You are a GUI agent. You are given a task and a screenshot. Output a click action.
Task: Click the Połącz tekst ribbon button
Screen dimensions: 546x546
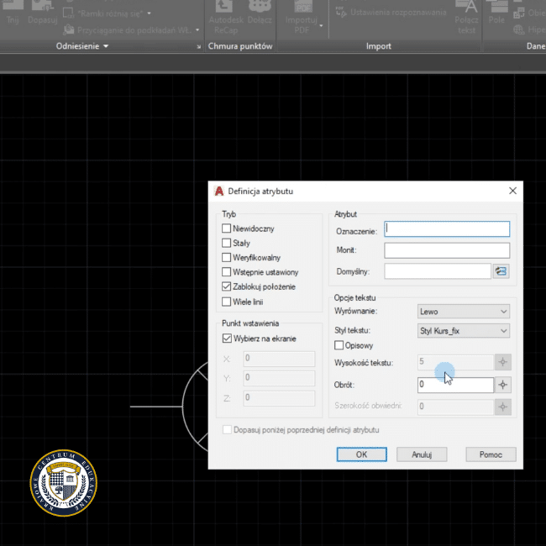coord(466,18)
